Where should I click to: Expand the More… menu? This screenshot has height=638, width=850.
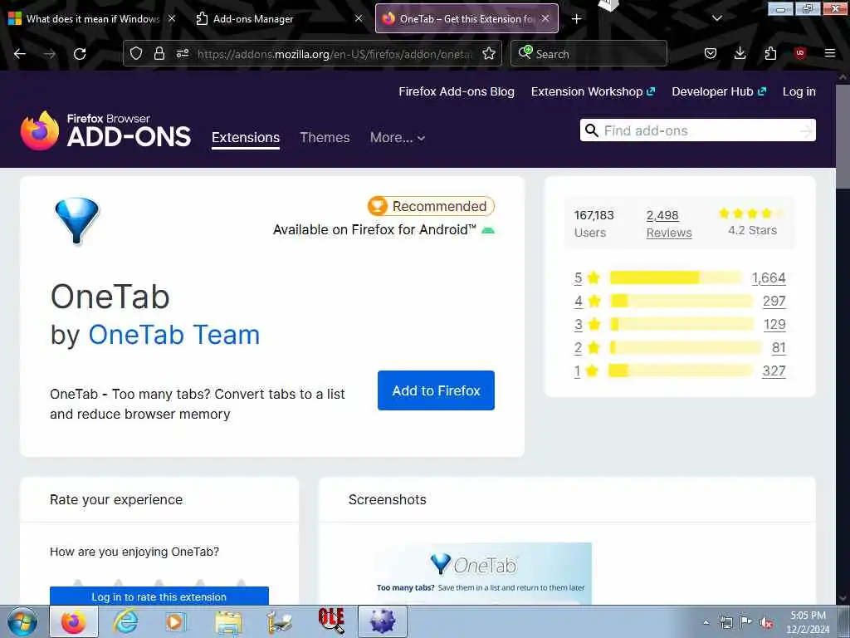click(398, 138)
